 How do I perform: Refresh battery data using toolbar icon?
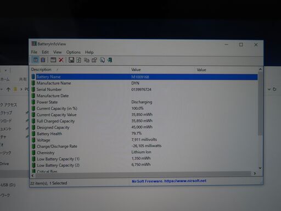(78, 60)
